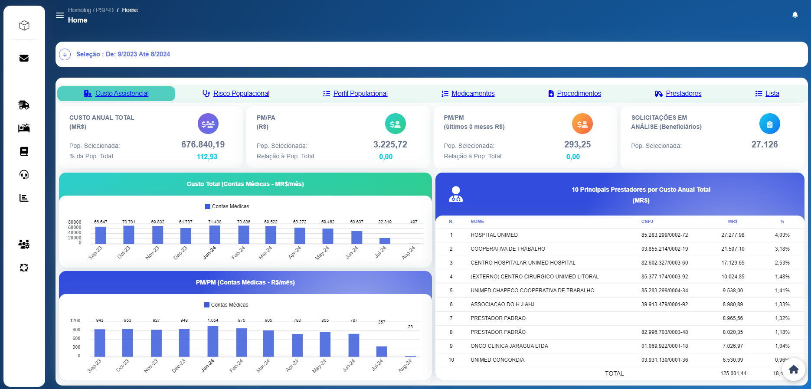Toggle Contas Médicas legend in Custo Total chart
Viewport: 811px width, 389px height.
coord(227,206)
